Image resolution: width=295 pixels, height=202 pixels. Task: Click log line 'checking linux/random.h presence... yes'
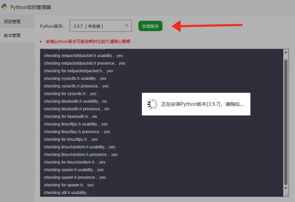tap(81, 155)
